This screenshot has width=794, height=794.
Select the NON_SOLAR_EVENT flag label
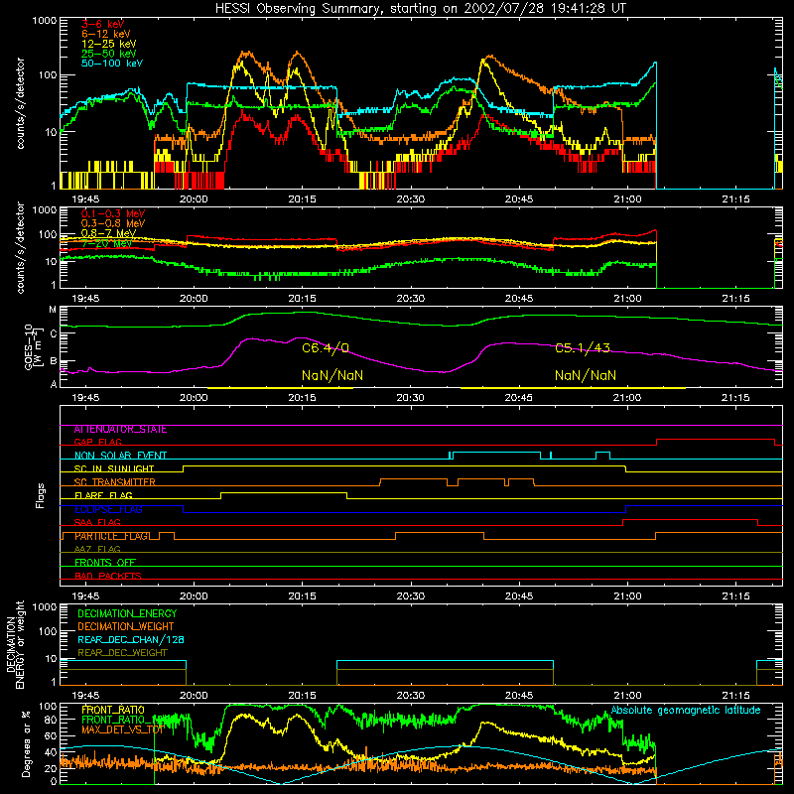point(120,456)
